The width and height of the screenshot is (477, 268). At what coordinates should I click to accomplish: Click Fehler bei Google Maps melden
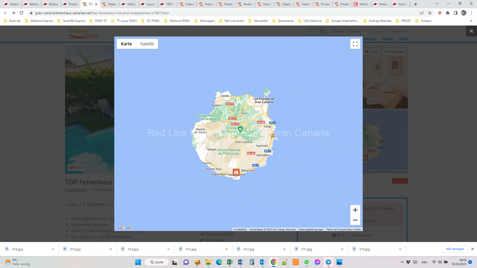[344, 229]
